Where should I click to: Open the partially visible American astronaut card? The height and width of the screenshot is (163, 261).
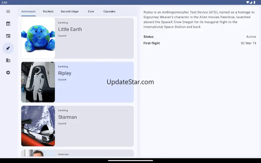tap(77, 153)
